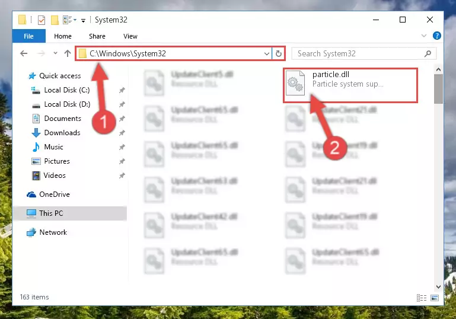
Task: Open the File menu tab
Action: [x=29, y=36]
